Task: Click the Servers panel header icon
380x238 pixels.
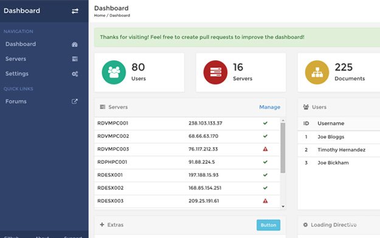Action: click(x=103, y=107)
